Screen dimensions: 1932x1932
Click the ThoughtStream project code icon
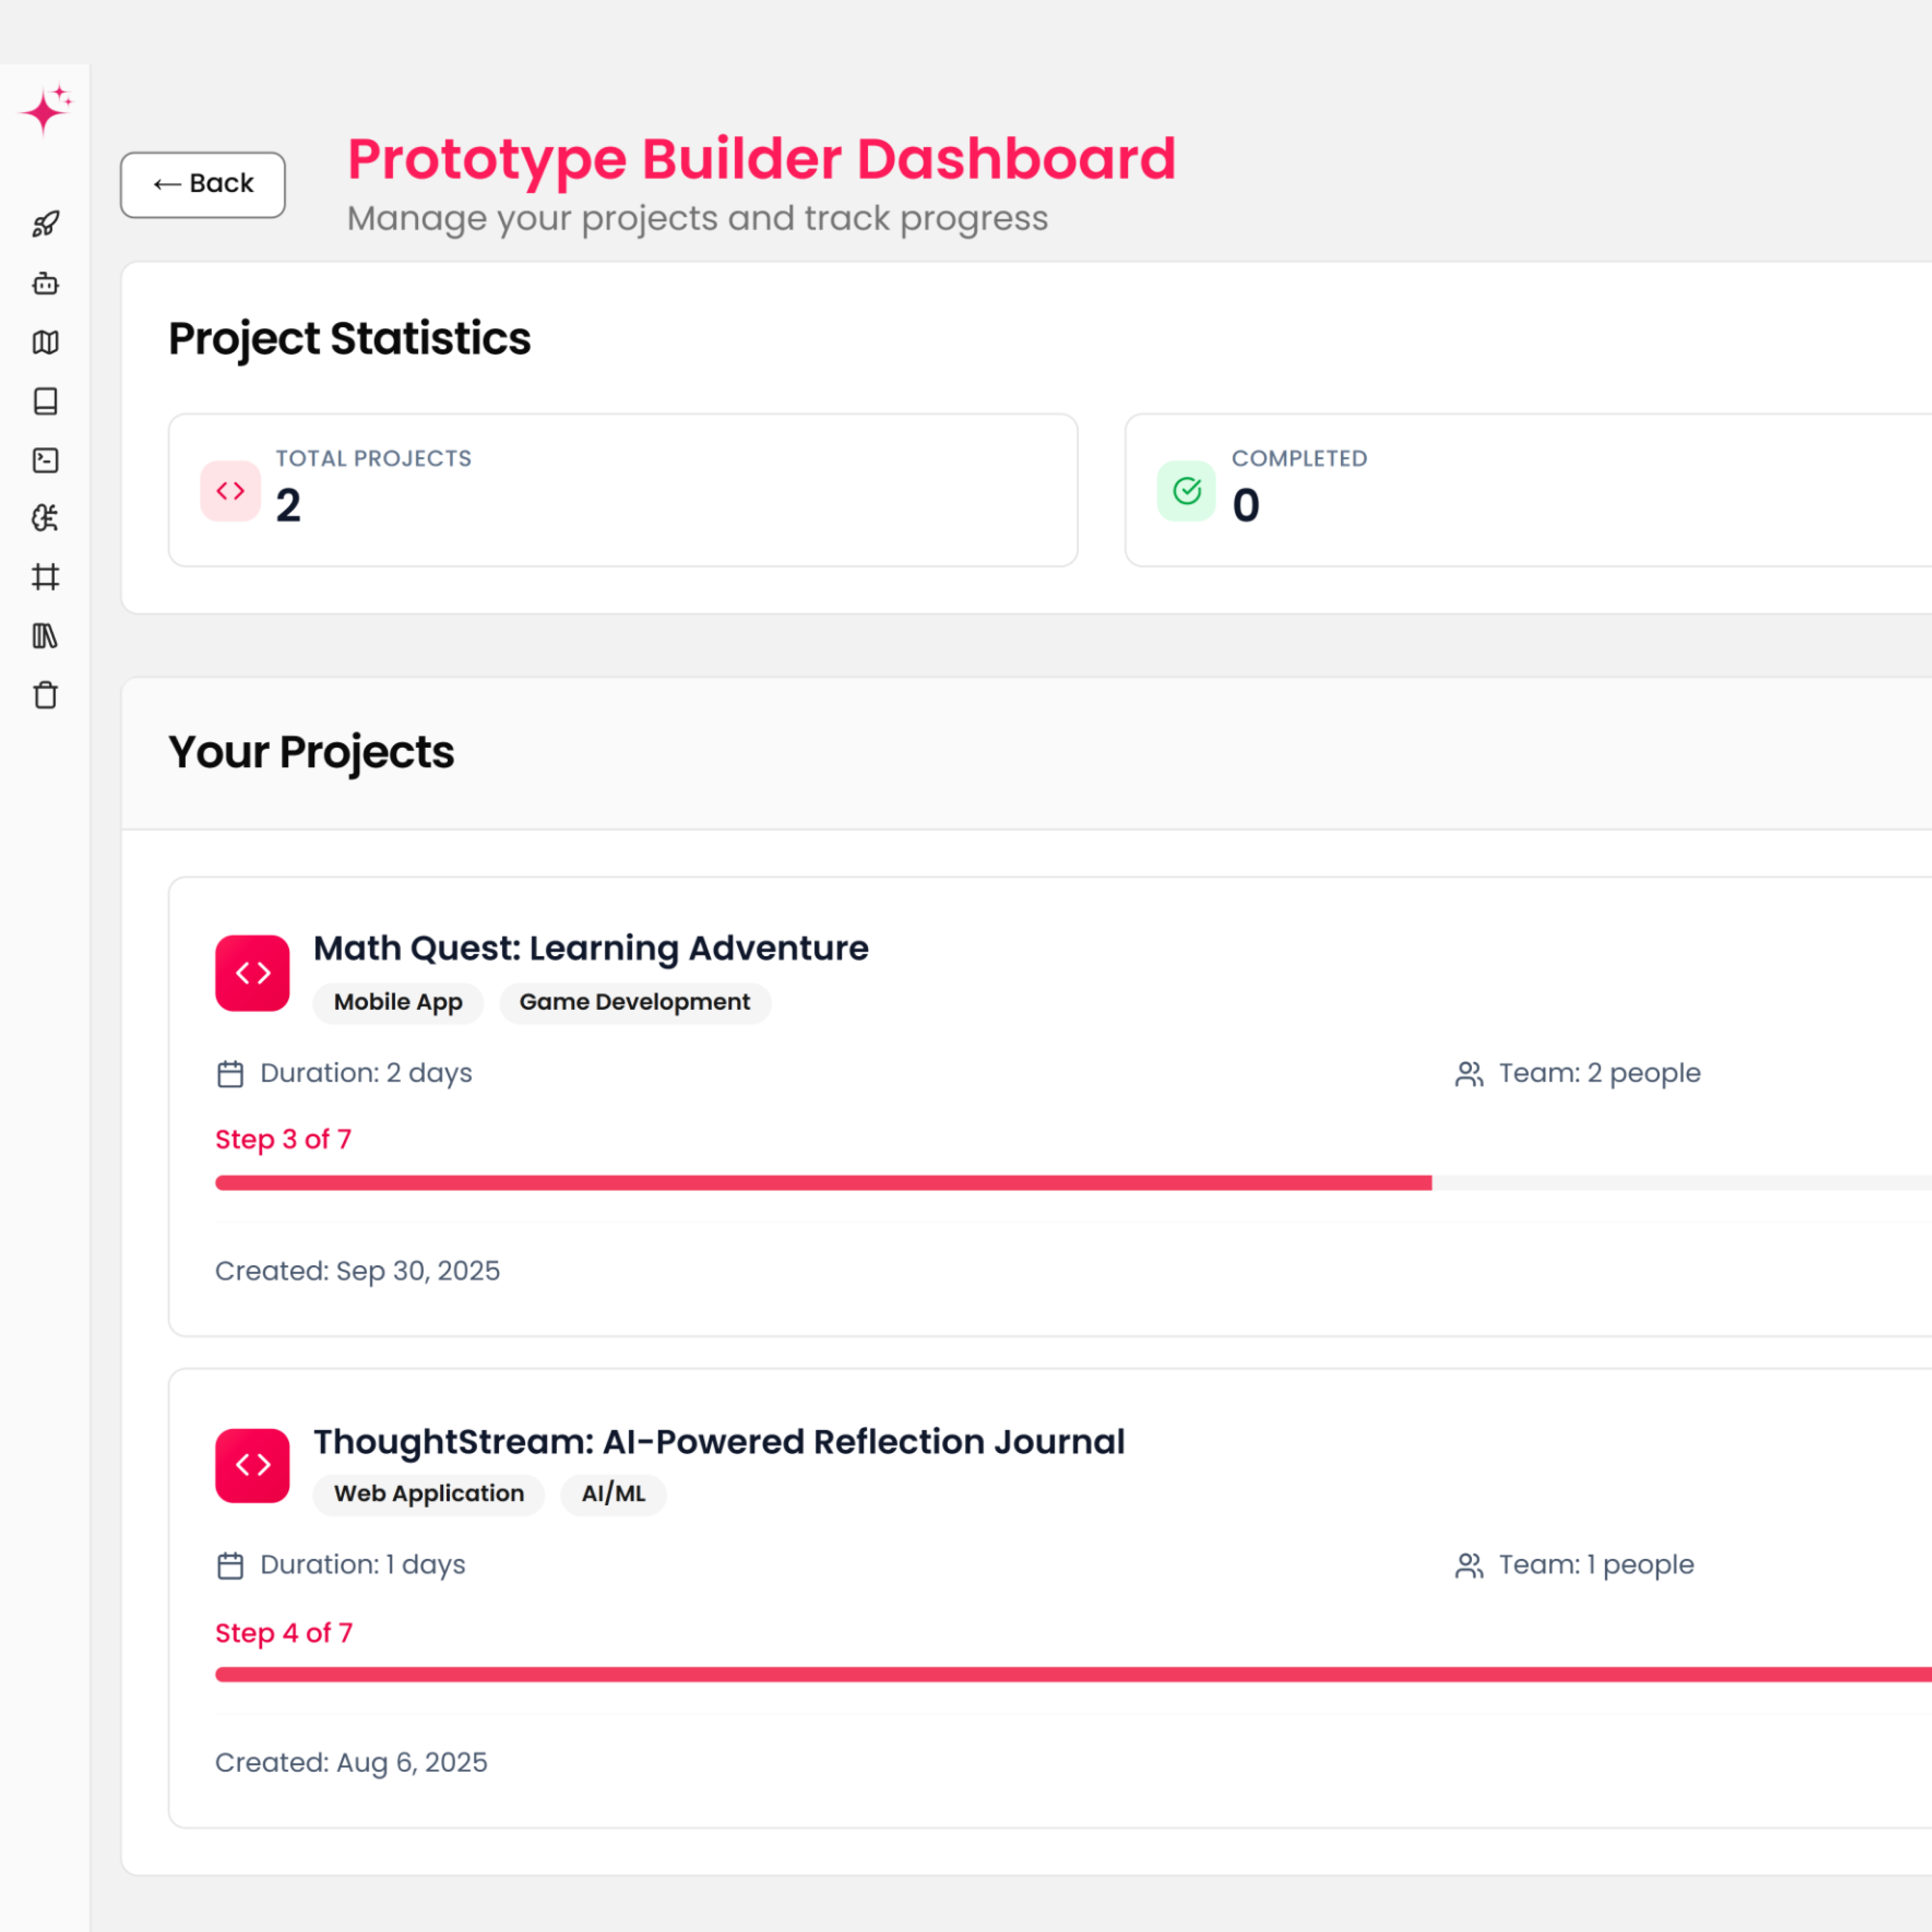point(252,1465)
